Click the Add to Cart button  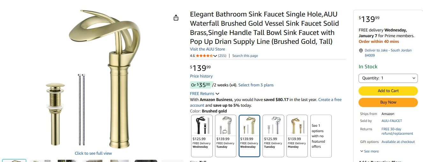[388, 91]
